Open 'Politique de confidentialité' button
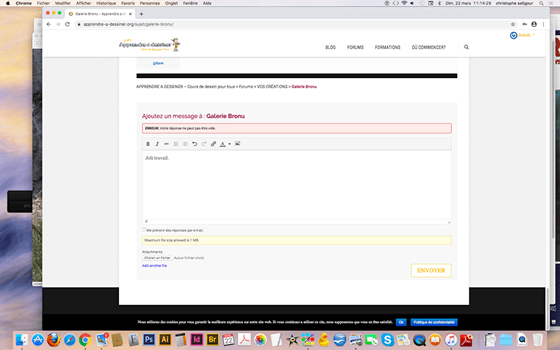560x350 pixels. point(434,322)
